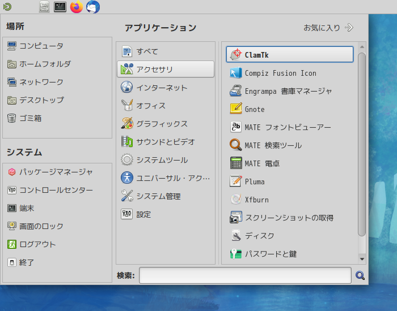Launch the file manager from the top panel
Screen dimensions: 397x311
point(44,7)
